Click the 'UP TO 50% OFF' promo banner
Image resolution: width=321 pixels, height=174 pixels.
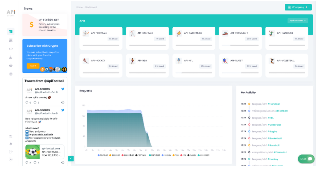coord(45,25)
